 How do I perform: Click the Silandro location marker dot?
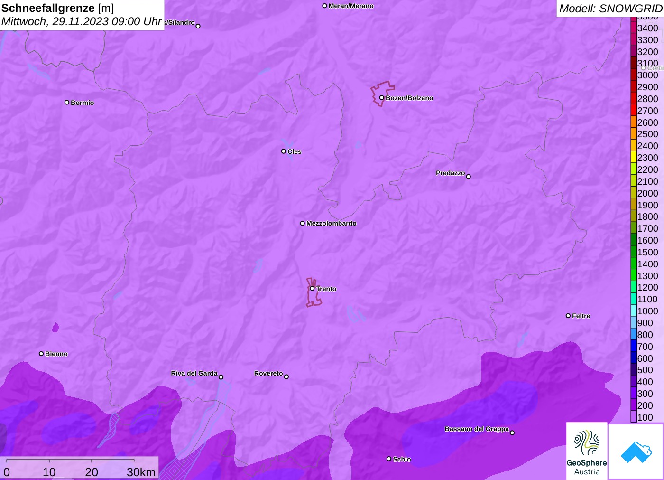pos(198,26)
